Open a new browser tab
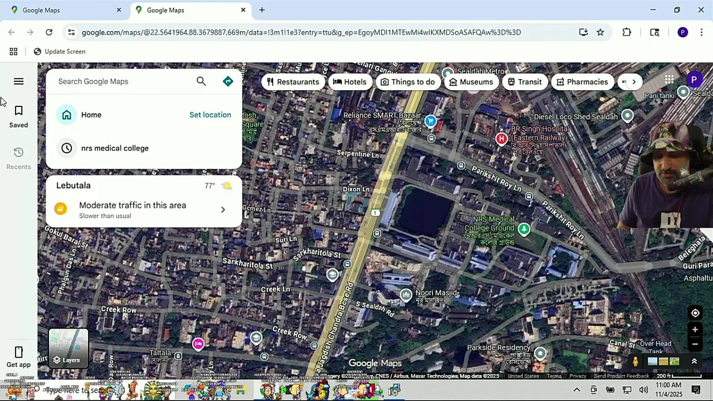Image resolution: width=713 pixels, height=401 pixels. [x=262, y=10]
